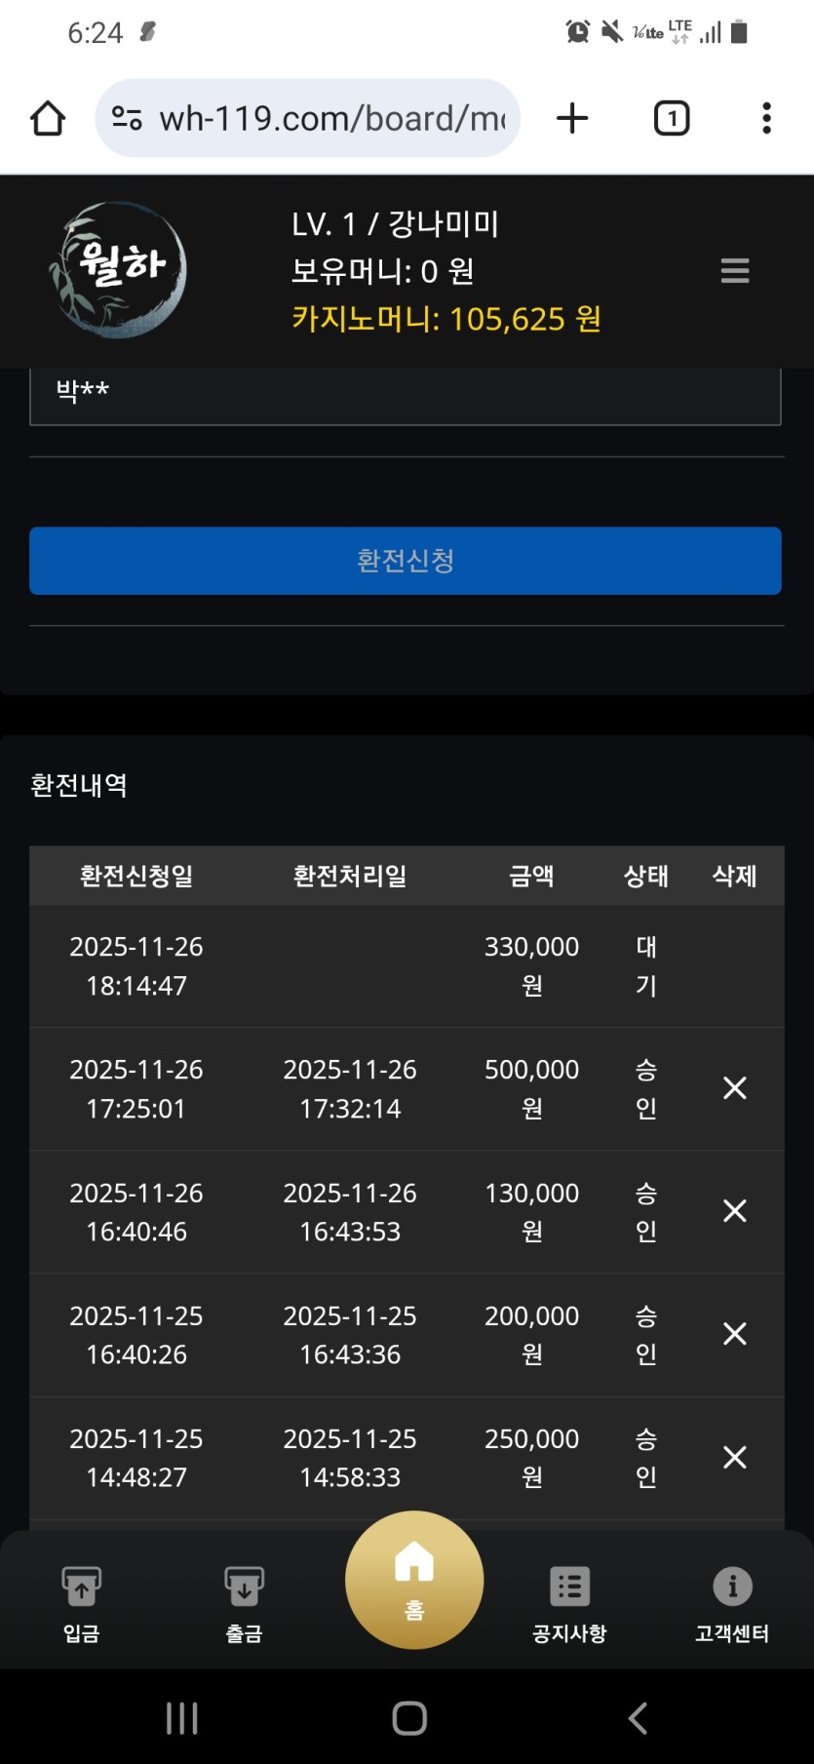Open the browser three-dot menu

766,119
